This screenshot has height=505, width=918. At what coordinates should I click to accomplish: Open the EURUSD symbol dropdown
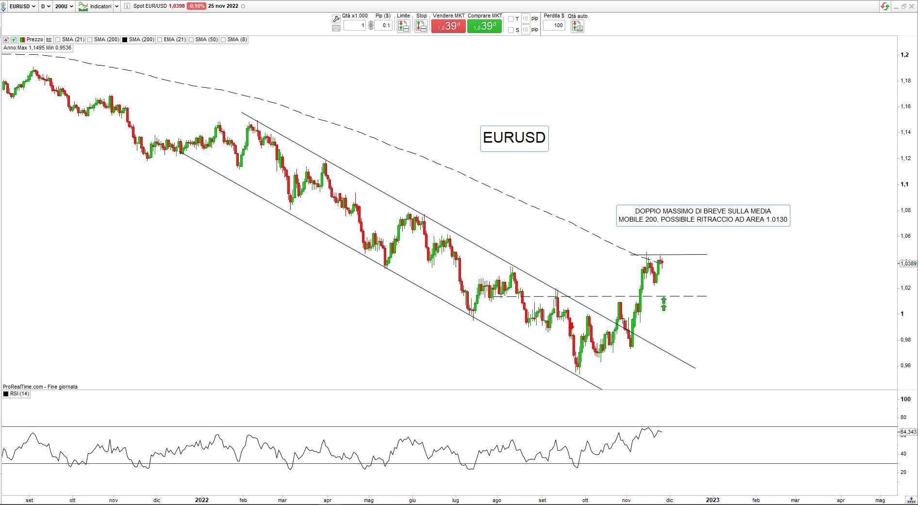(x=22, y=6)
